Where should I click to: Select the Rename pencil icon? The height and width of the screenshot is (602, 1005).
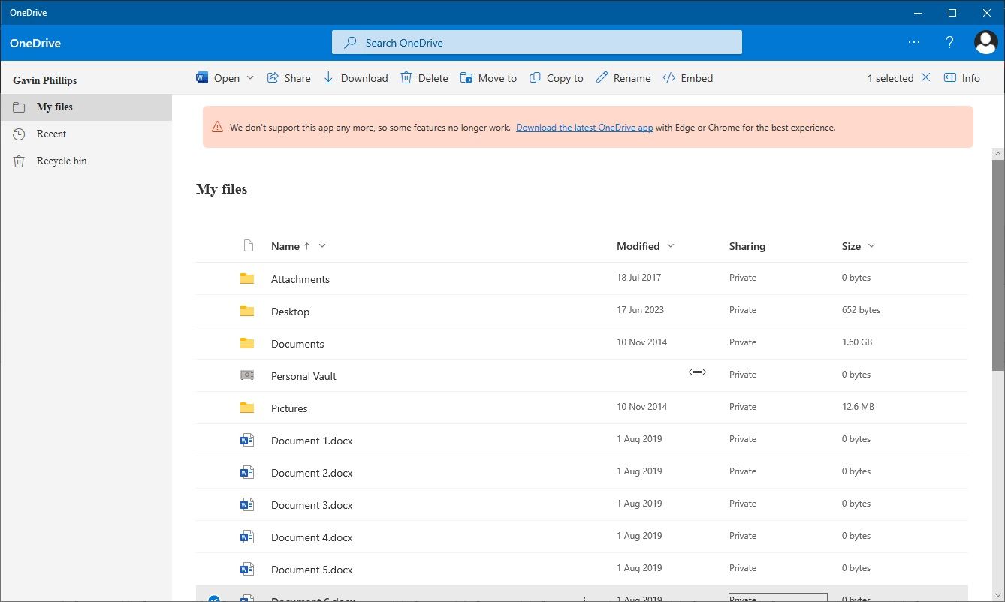599,77
